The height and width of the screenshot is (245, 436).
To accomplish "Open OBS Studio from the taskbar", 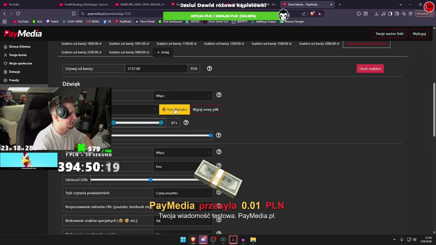I will [213, 240].
